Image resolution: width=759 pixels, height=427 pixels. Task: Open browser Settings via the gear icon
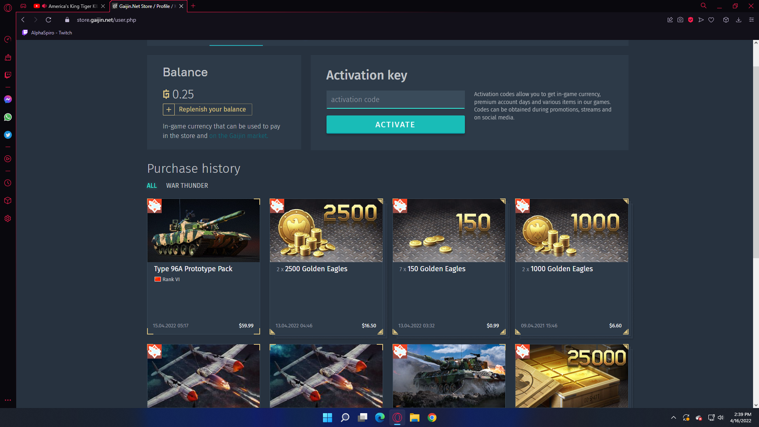coord(8,218)
